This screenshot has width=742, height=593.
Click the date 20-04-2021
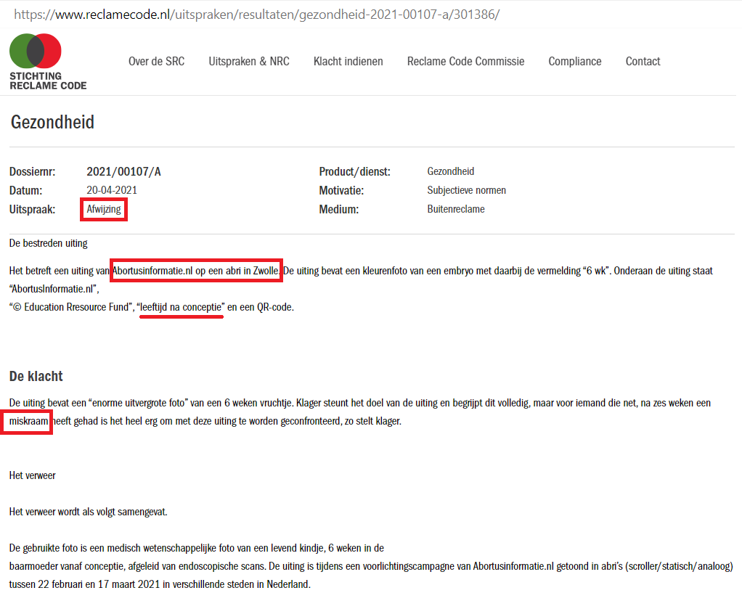click(x=112, y=190)
